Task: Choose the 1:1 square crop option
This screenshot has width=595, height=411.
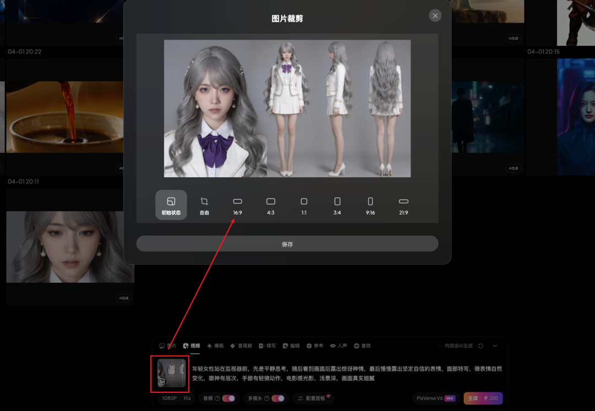Action: (x=304, y=205)
